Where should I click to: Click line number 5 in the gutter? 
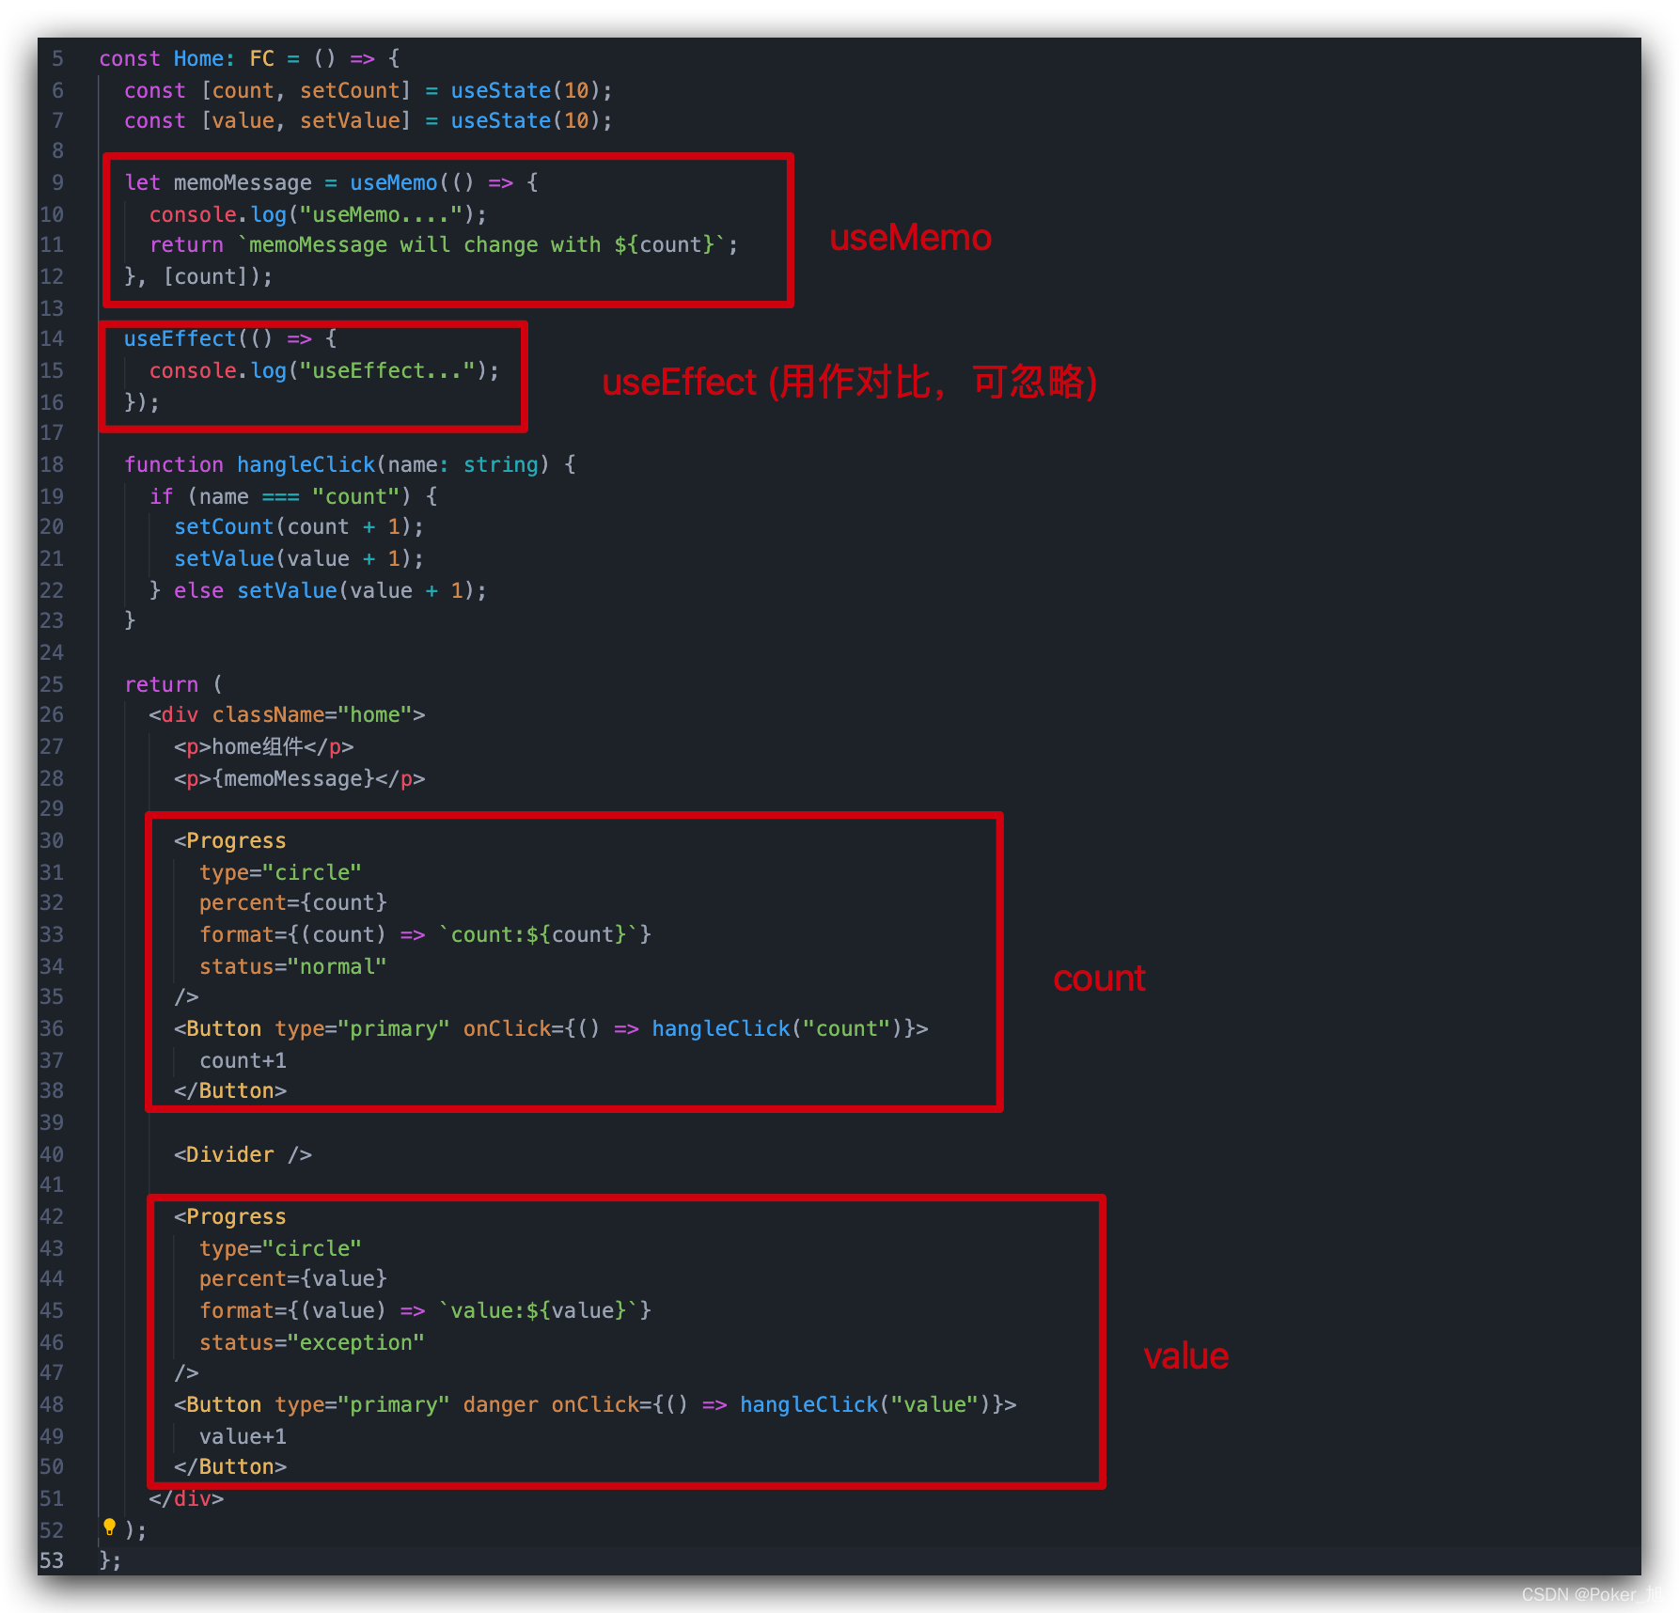tap(58, 58)
